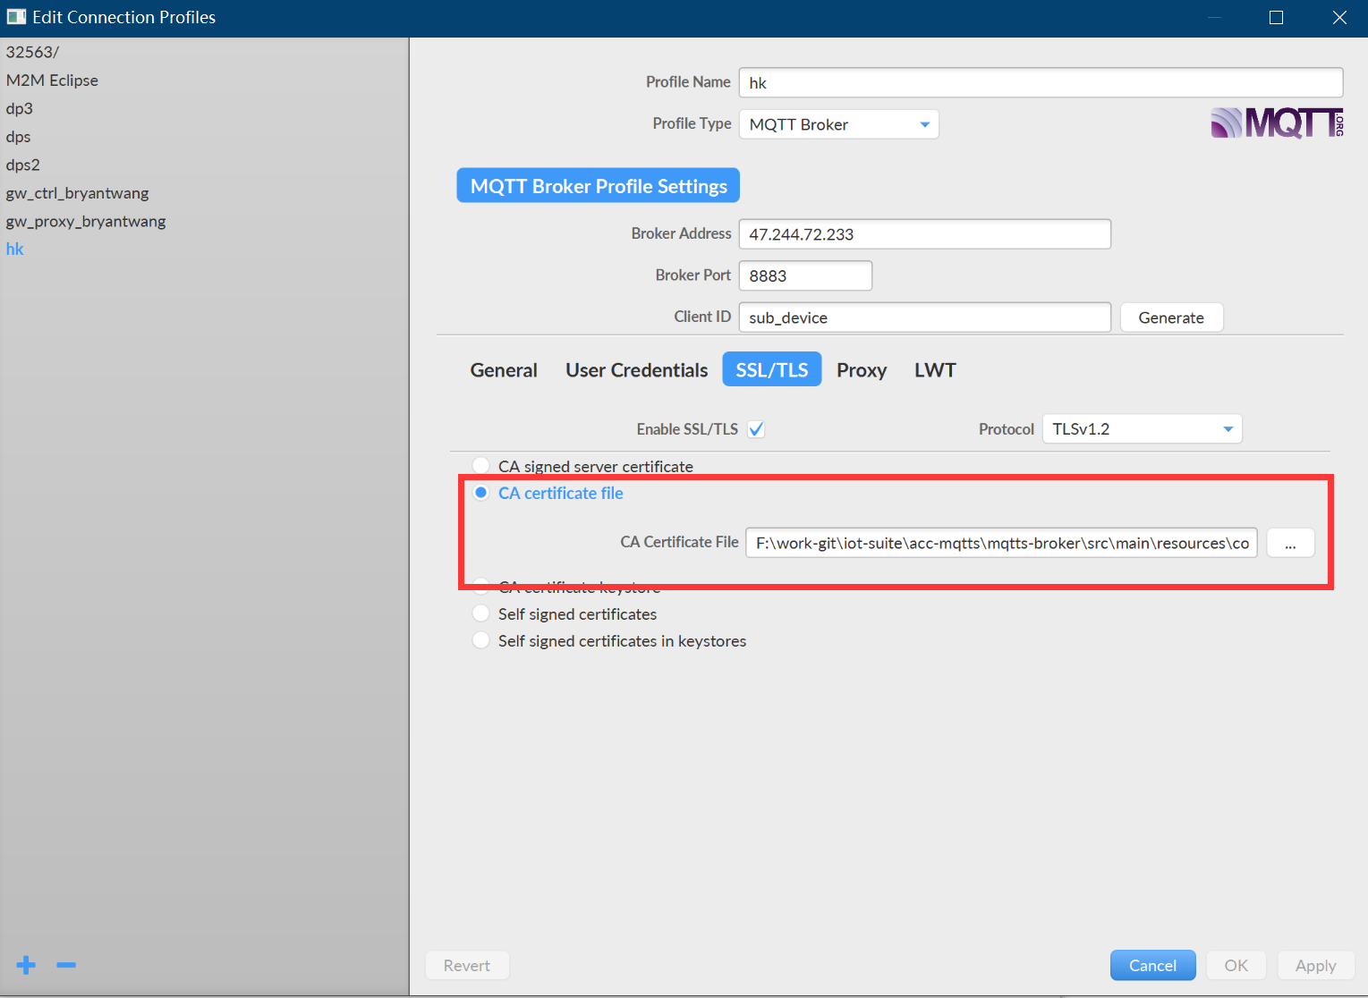Maximize the Edit Connection Profiles window
Screen dimensions: 1368x998
coord(1277,18)
